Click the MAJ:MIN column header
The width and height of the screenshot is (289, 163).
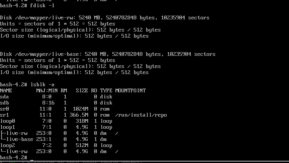[x=47, y=90]
